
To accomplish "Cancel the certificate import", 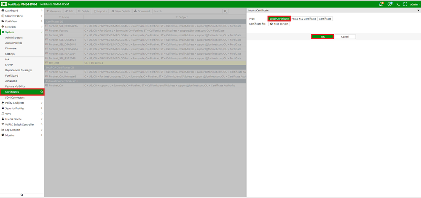I will click(x=345, y=37).
